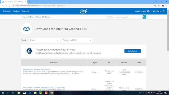This screenshot has width=169, height=95.
Task: Launch Microsoft Edge from taskbar
Action: 30,93
